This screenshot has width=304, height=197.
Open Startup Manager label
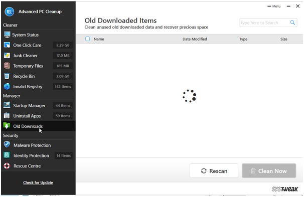(x=29, y=106)
